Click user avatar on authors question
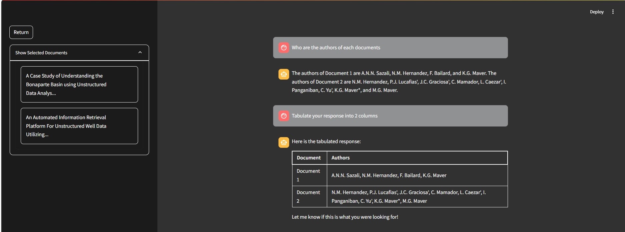 click(284, 48)
